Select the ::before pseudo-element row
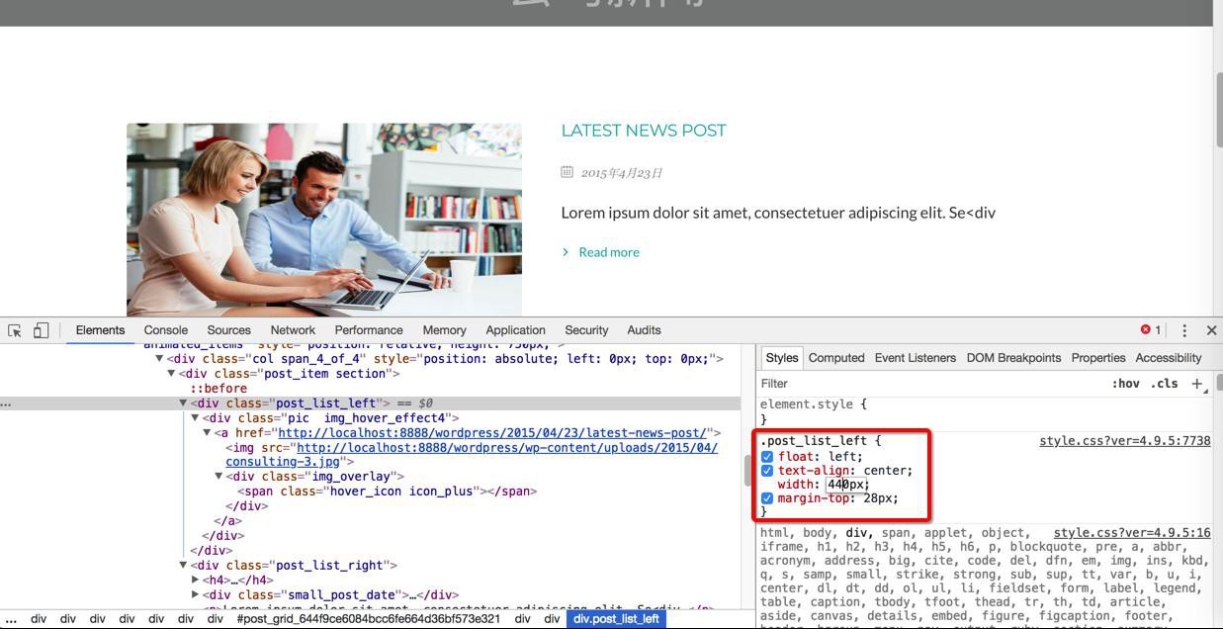The width and height of the screenshot is (1223, 629). pyautogui.click(x=219, y=389)
